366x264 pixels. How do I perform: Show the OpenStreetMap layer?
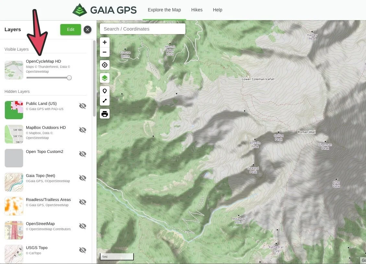point(83,226)
